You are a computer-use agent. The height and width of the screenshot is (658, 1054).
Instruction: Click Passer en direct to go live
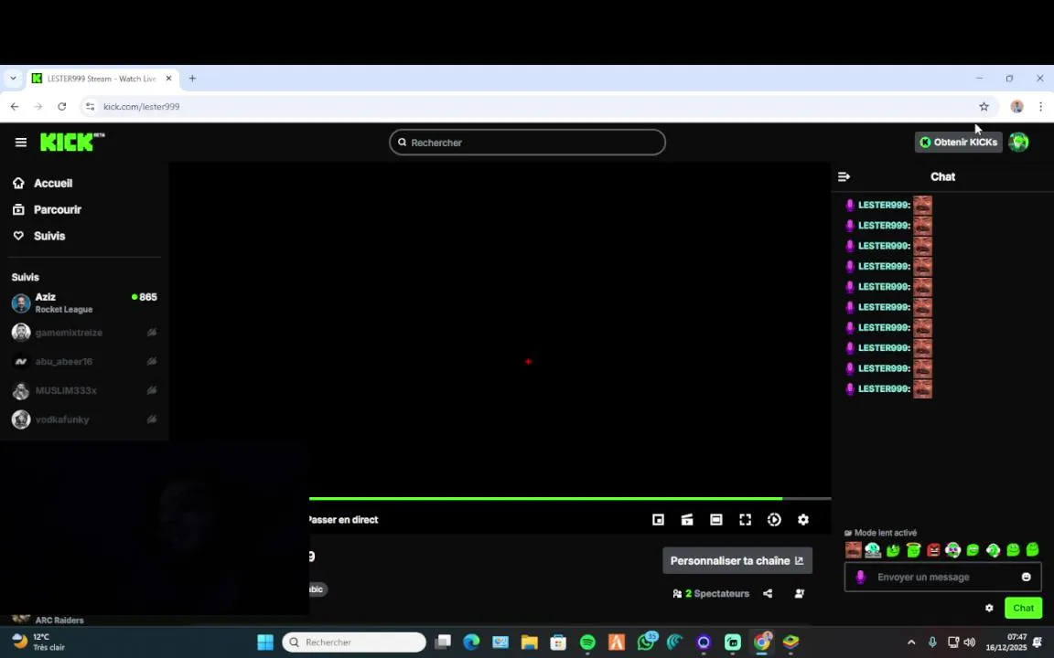point(342,520)
